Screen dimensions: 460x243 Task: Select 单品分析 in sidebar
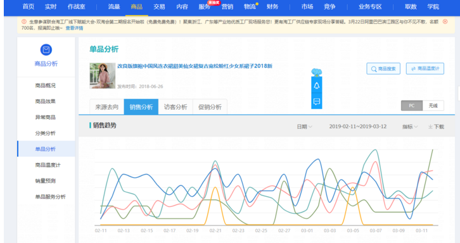coord(46,149)
